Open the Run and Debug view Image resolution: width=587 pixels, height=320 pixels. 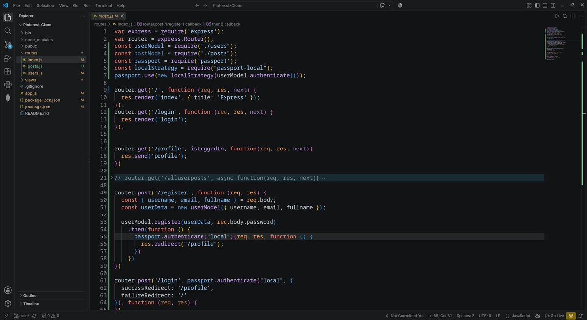click(8, 58)
